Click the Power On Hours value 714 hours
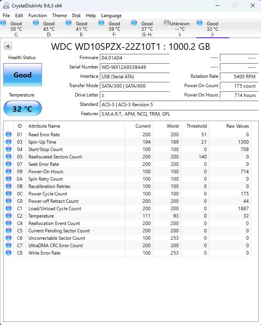This screenshot has height=325, width=261. [239, 95]
